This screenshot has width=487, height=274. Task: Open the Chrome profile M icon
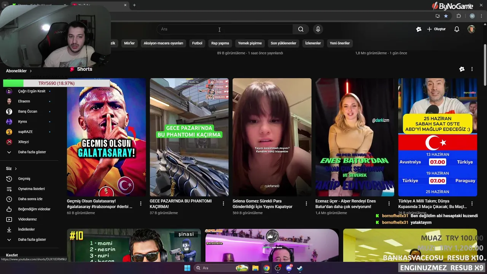(472, 16)
